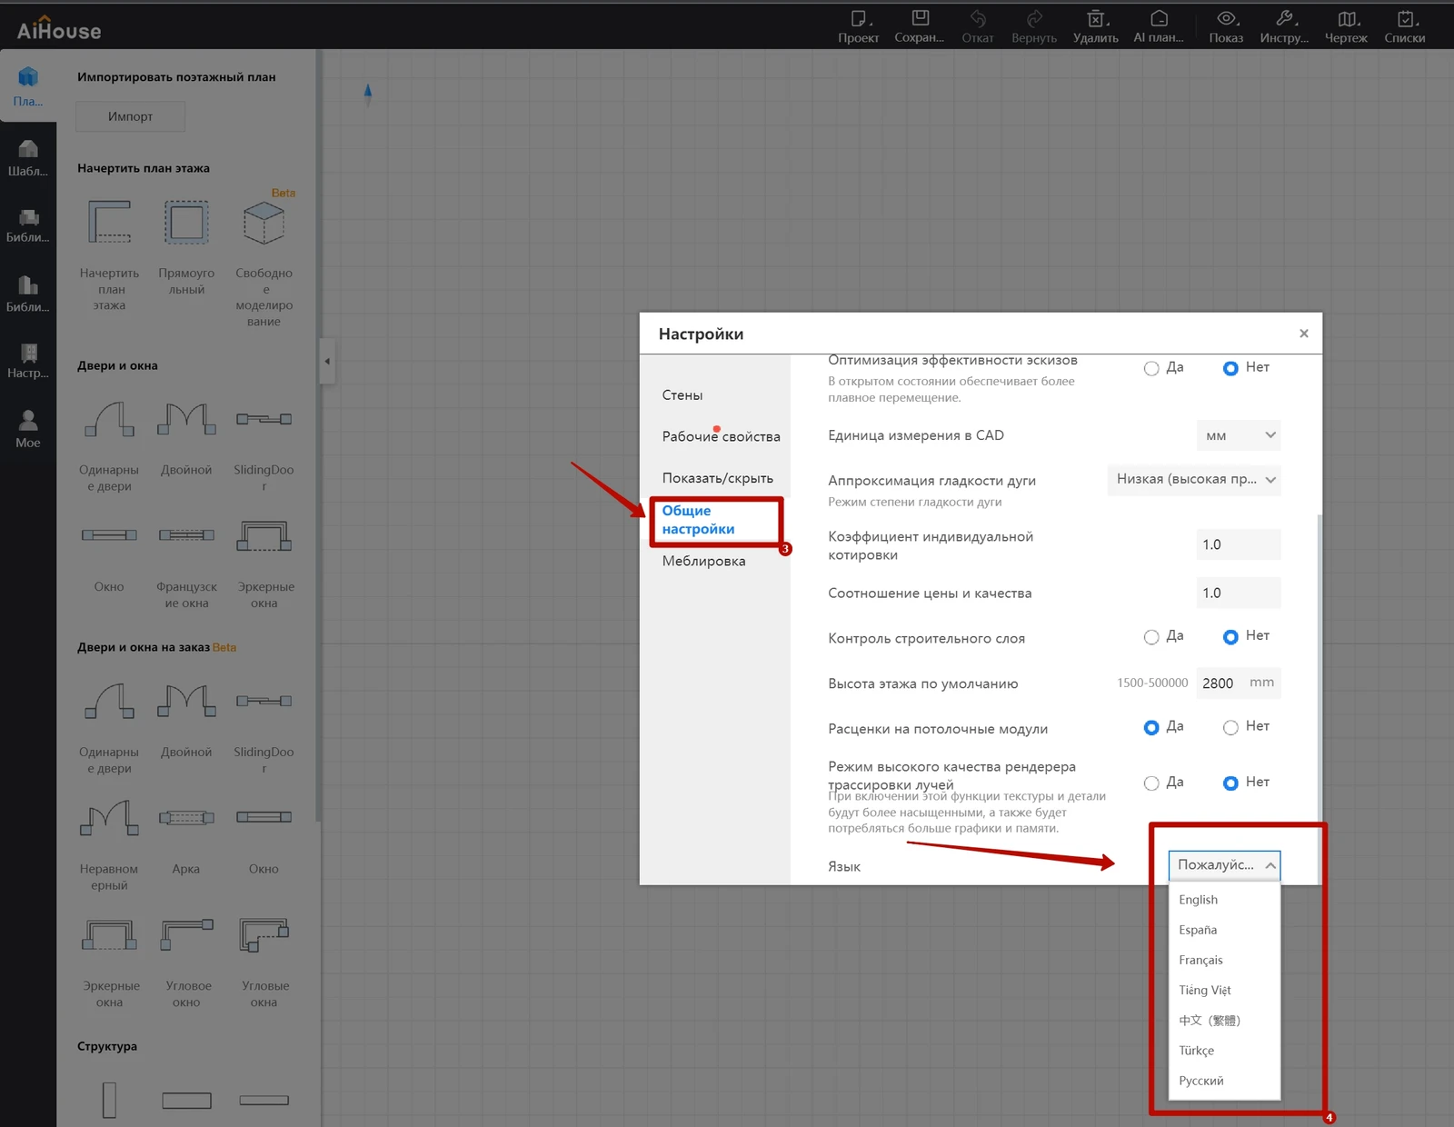This screenshot has height=1127, width=1454.
Task: Open the CAD unit мм dropdown
Action: [1239, 435]
